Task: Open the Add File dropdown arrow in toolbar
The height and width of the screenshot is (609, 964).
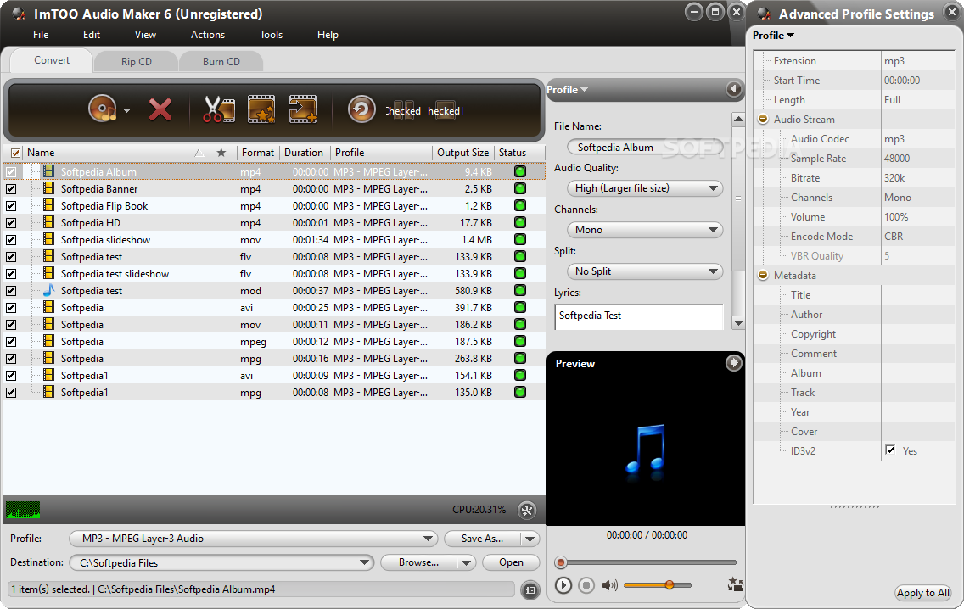Action: coord(126,110)
